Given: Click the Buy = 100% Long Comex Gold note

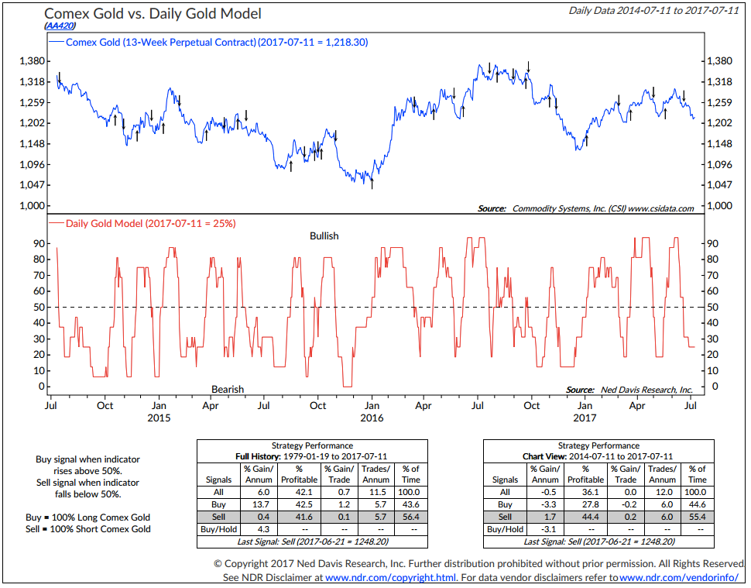Looking at the screenshot, I should 93,517.
